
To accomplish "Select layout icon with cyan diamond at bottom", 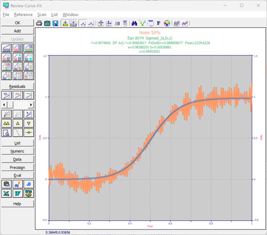I will point(29,57).
